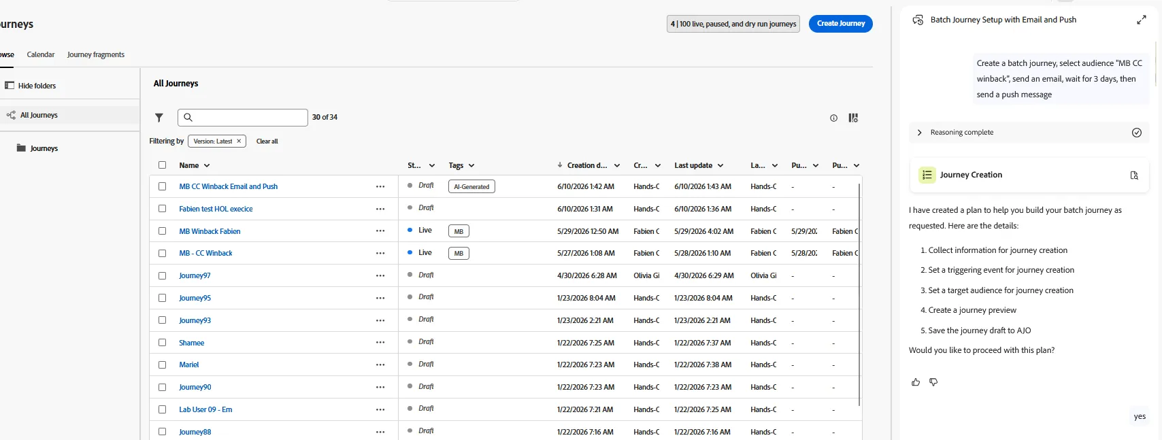Click the conversation icon in assistant header
The height and width of the screenshot is (440, 1162).
click(918, 20)
